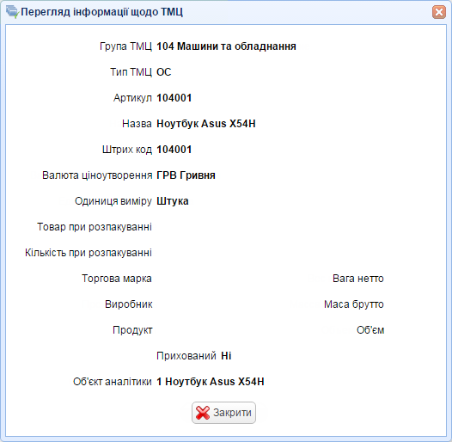Click the 'Прихований' label
This screenshot has width=452, height=442.
pyautogui.click(x=186, y=356)
